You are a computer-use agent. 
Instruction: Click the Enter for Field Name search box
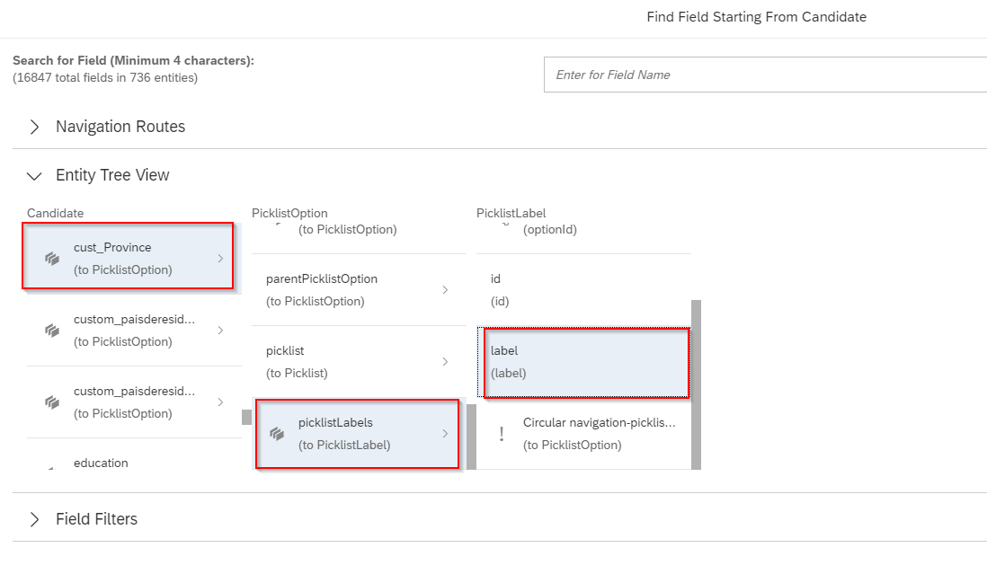click(765, 75)
